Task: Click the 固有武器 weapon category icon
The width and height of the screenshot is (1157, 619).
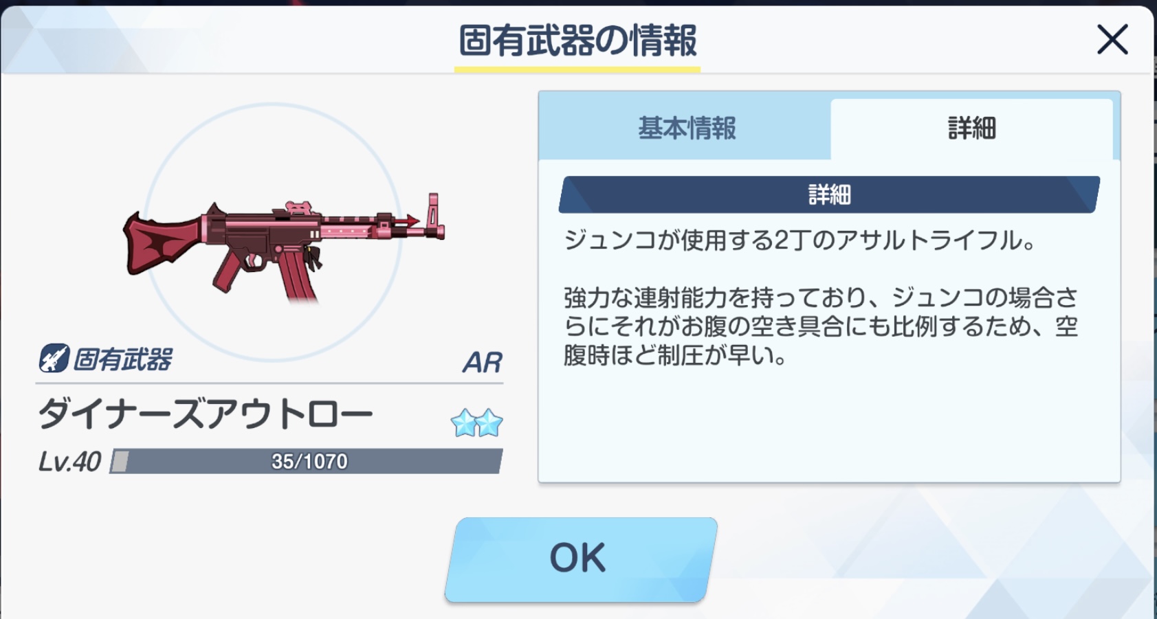Action: tap(54, 358)
